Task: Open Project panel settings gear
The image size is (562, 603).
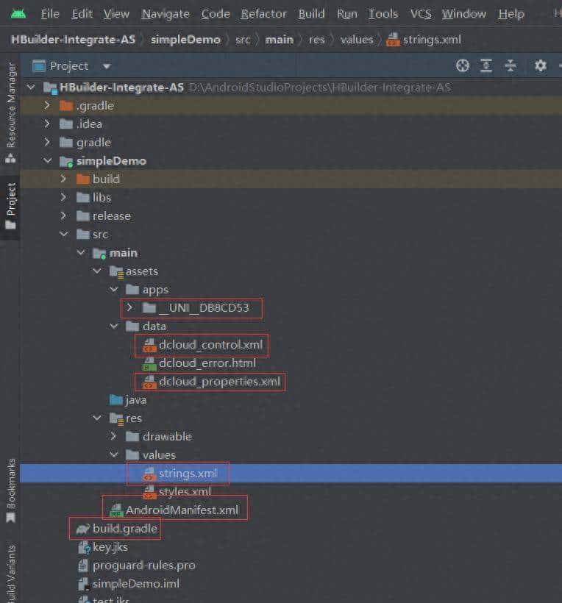Action: pyautogui.click(x=541, y=66)
